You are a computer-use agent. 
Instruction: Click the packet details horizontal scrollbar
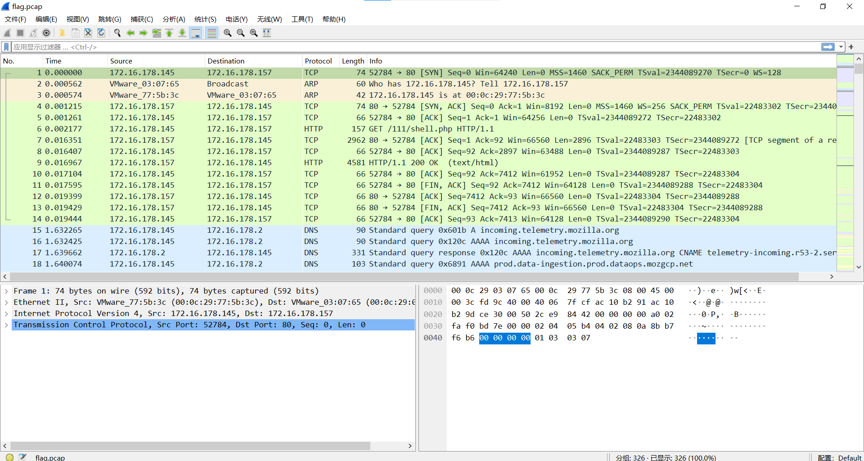point(190,446)
